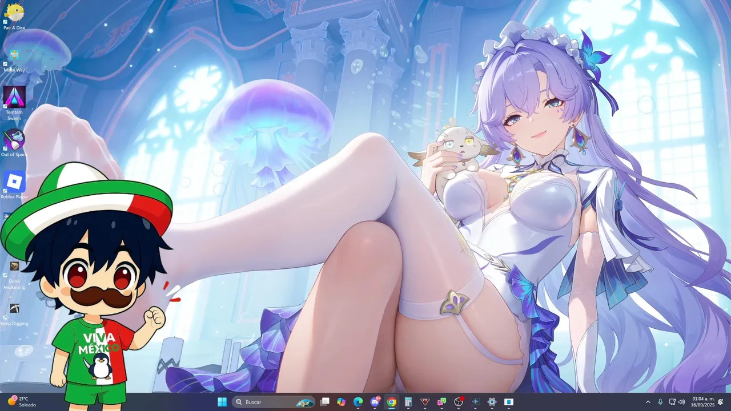Open the Pair A Dice desktop shortcut
Viewport: 731px width, 411px height.
coord(14,16)
